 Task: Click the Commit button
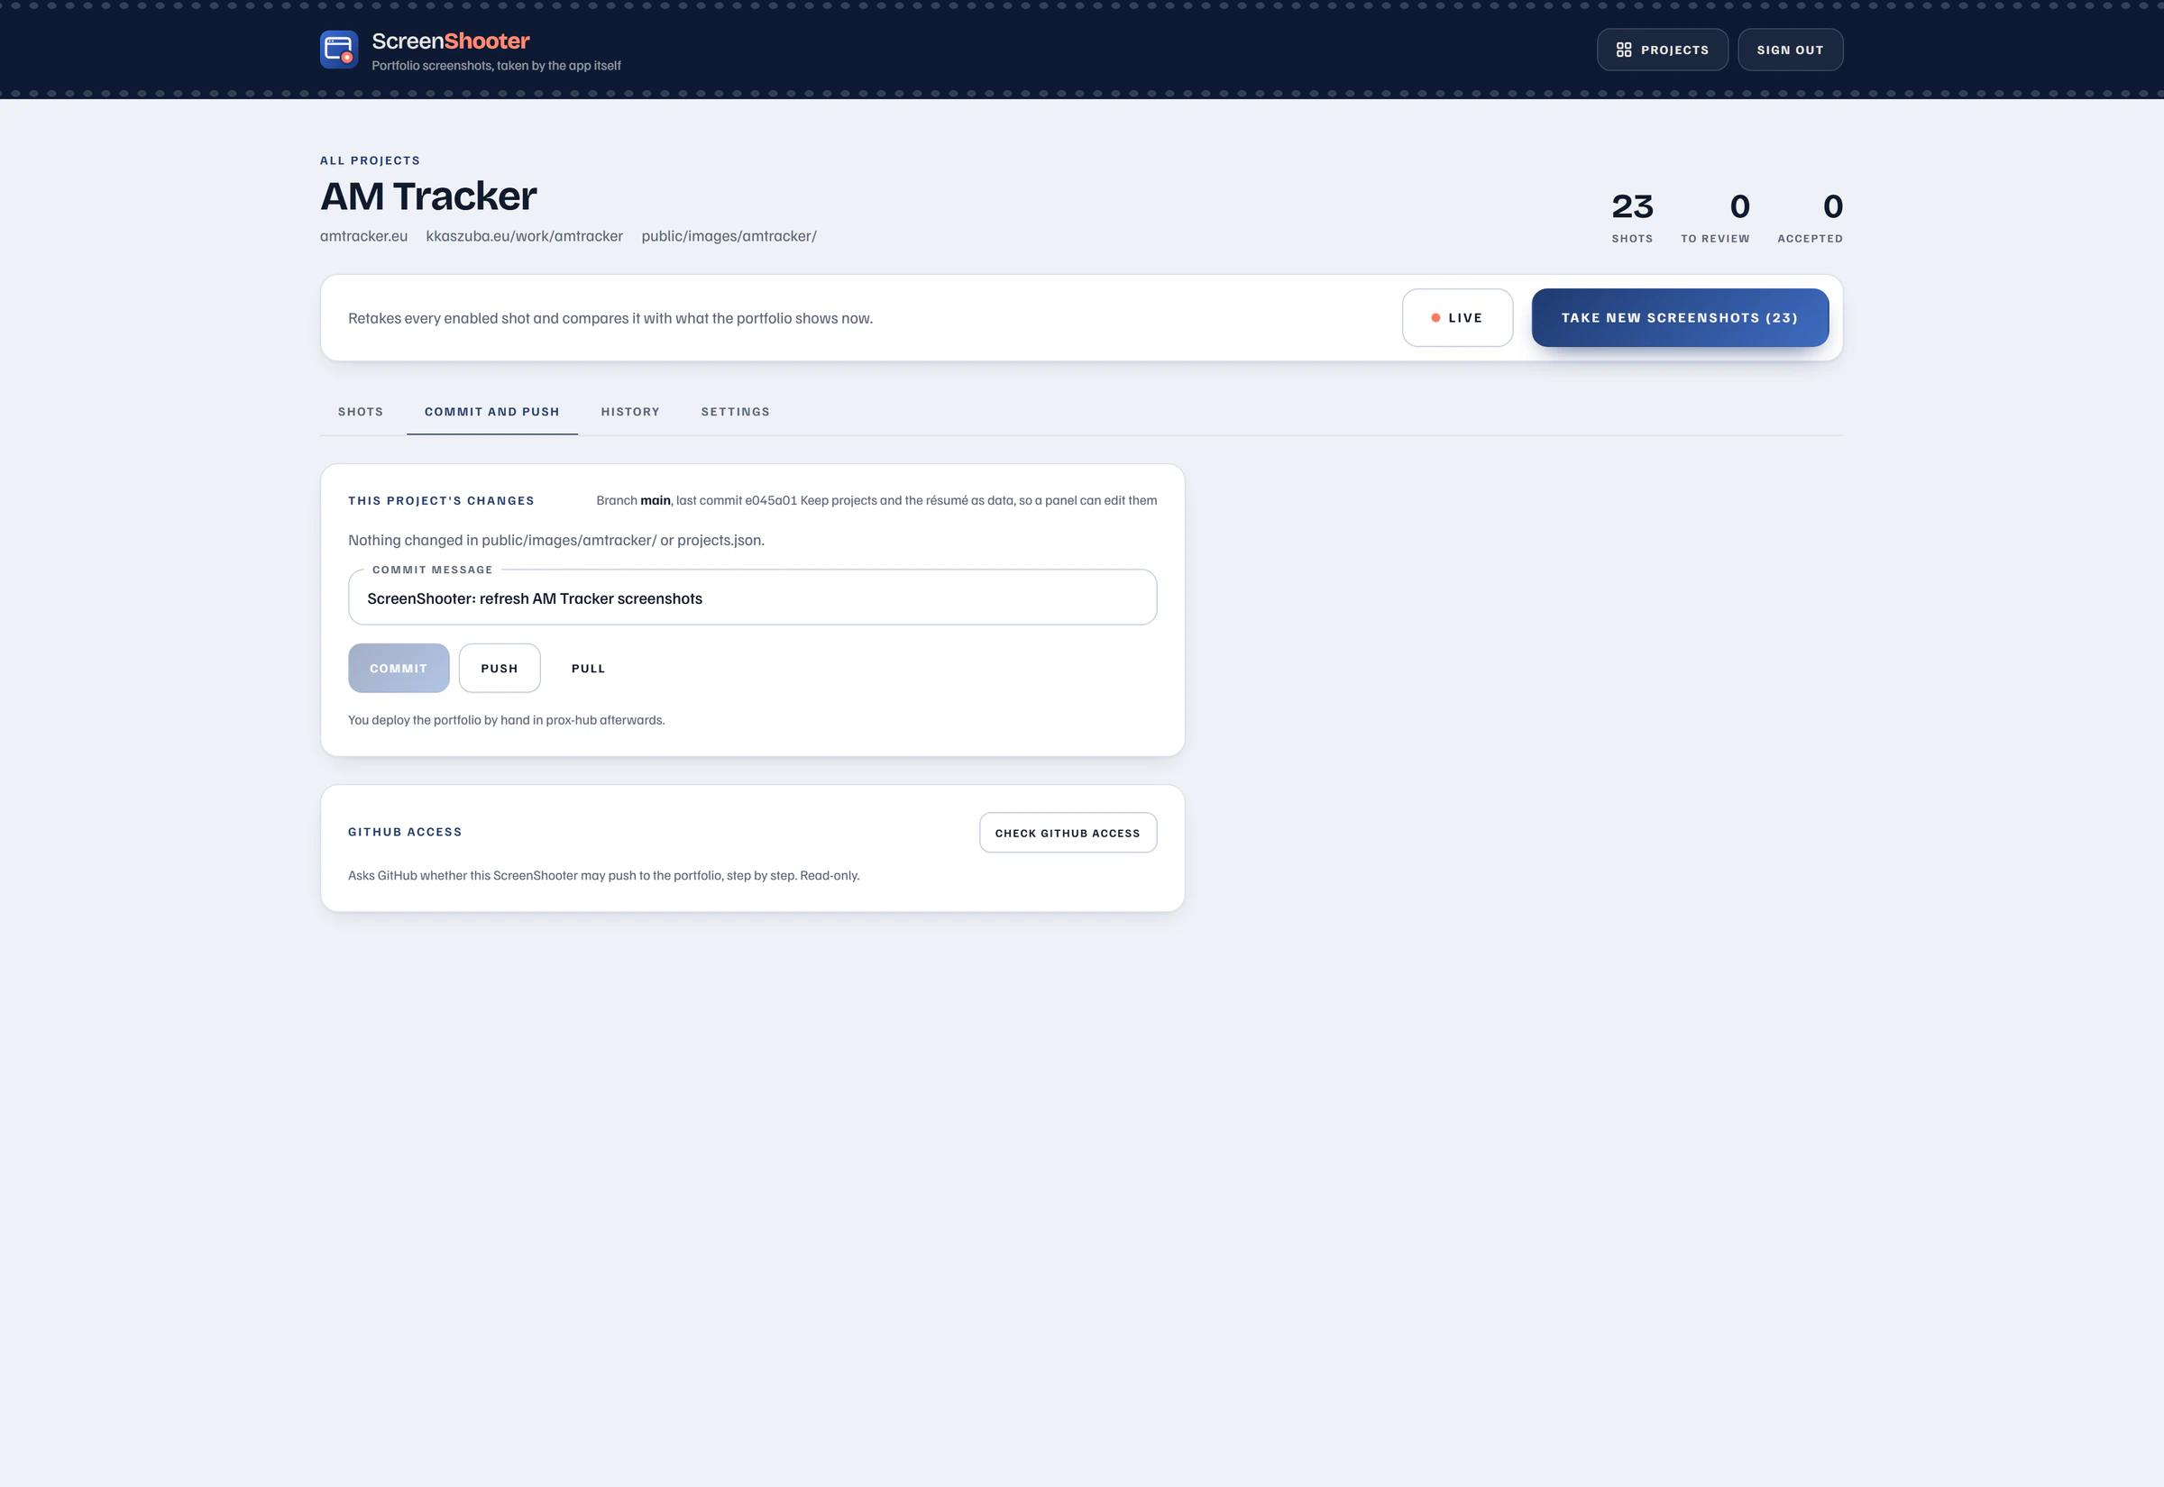pos(399,668)
